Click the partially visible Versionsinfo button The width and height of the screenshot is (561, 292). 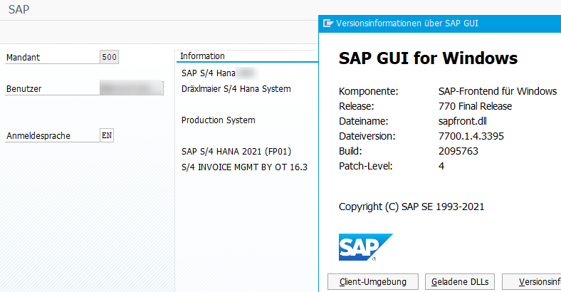(x=532, y=281)
